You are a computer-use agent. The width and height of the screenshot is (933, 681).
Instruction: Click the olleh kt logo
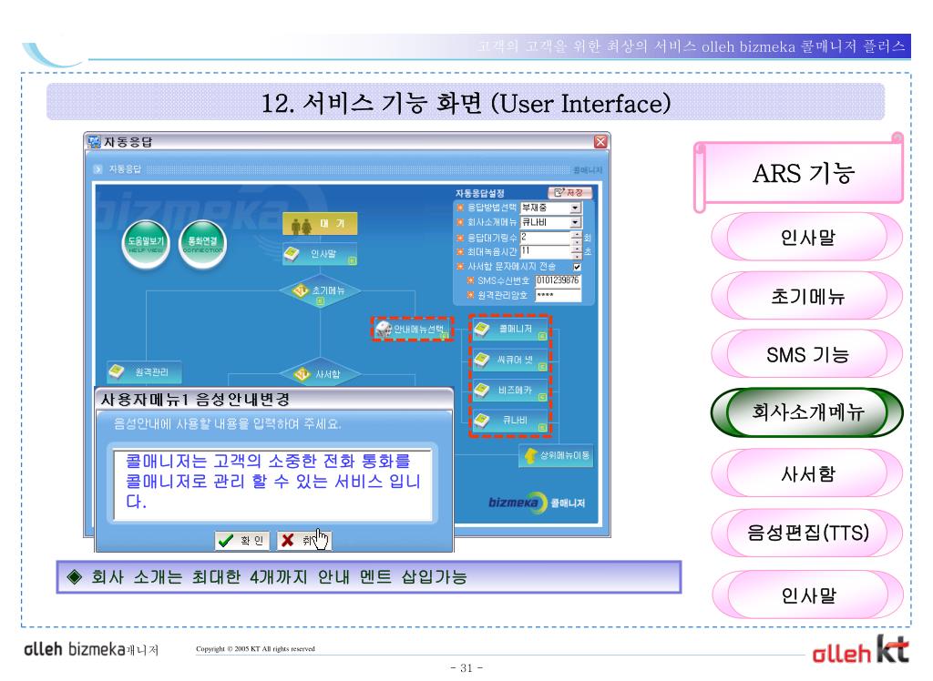pyautogui.click(x=860, y=649)
